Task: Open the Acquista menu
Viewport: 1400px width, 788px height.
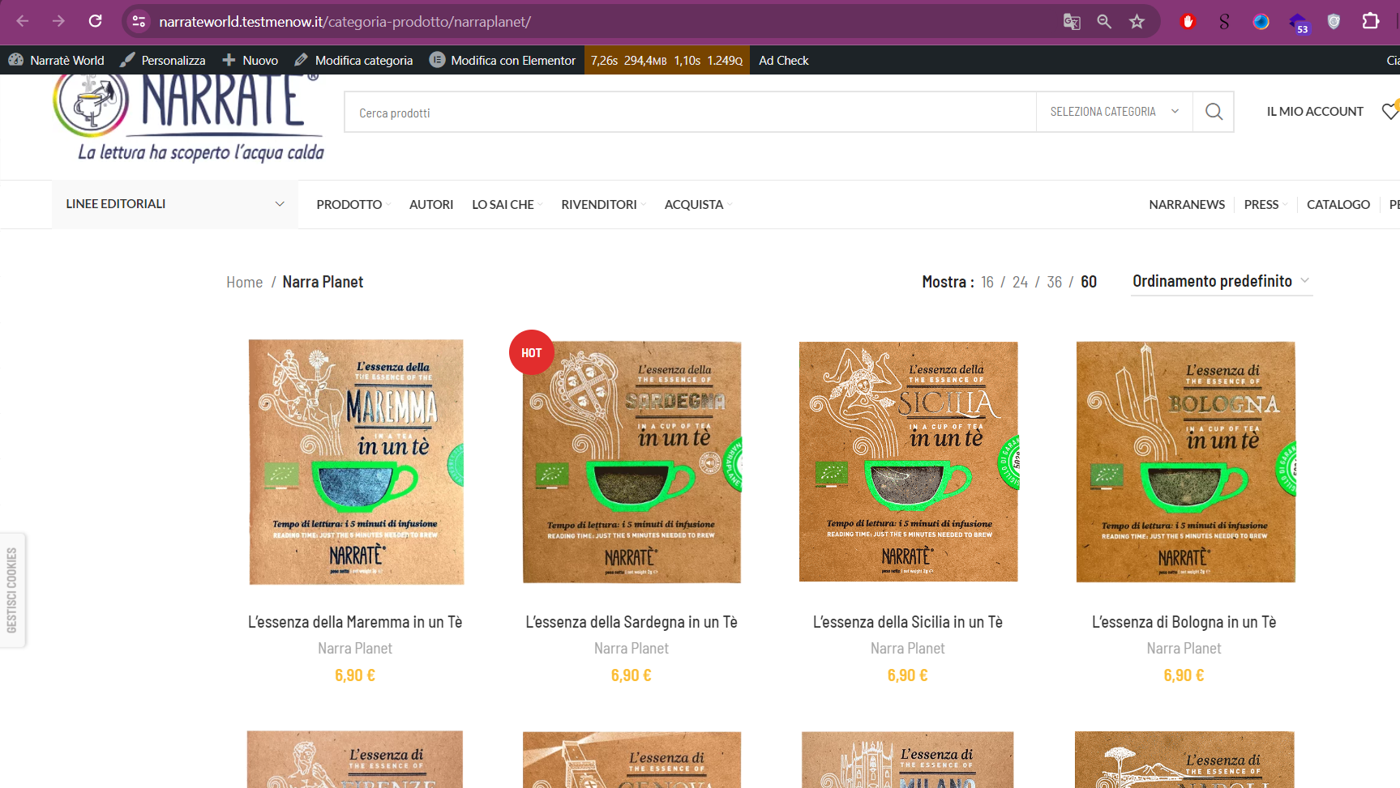Action: [x=698, y=204]
